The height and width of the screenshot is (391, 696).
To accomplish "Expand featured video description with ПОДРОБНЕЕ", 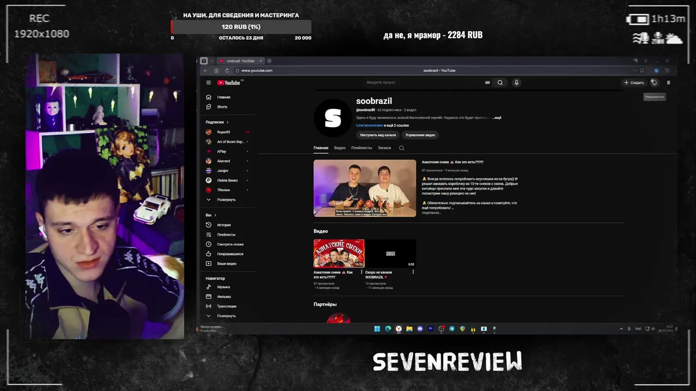I will pos(432,213).
